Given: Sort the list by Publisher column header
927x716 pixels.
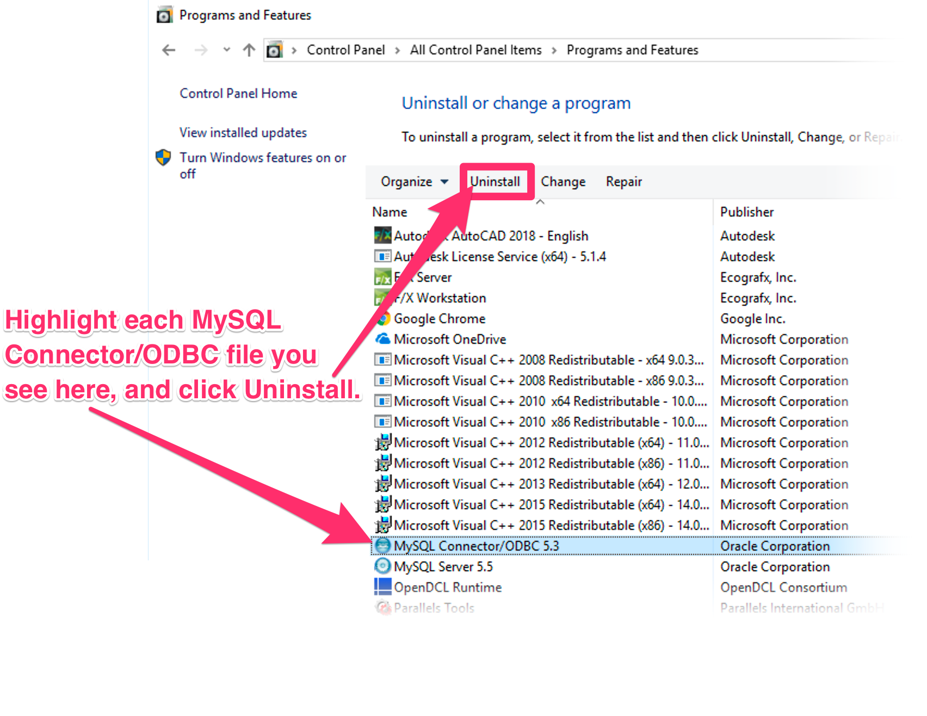Looking at the screenshot, I should 746,212.
